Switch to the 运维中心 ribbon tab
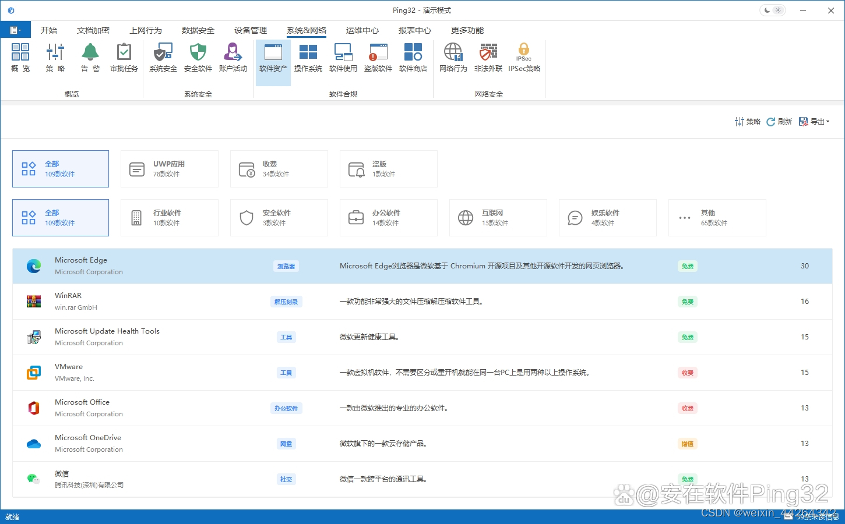The image size is (845, 524). tap(362, 30)
